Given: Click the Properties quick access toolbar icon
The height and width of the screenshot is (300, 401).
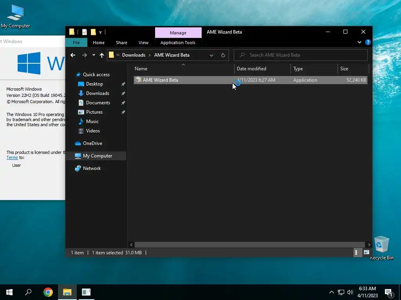Looking at the screenshot, I should point(85,32).
